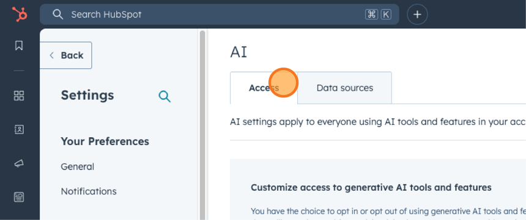The image size is (526, 220).
Task: Click the HubSpot sprocket logo
Action: pos(20,15)
